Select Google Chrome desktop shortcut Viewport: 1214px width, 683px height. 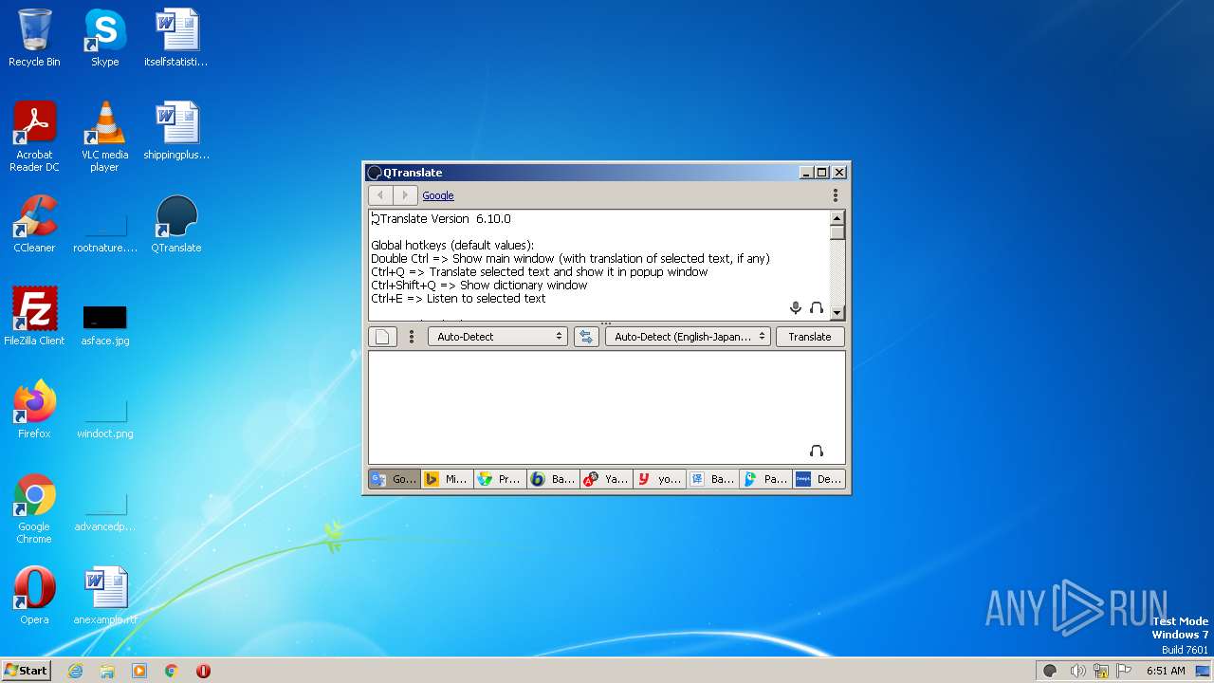34,508
